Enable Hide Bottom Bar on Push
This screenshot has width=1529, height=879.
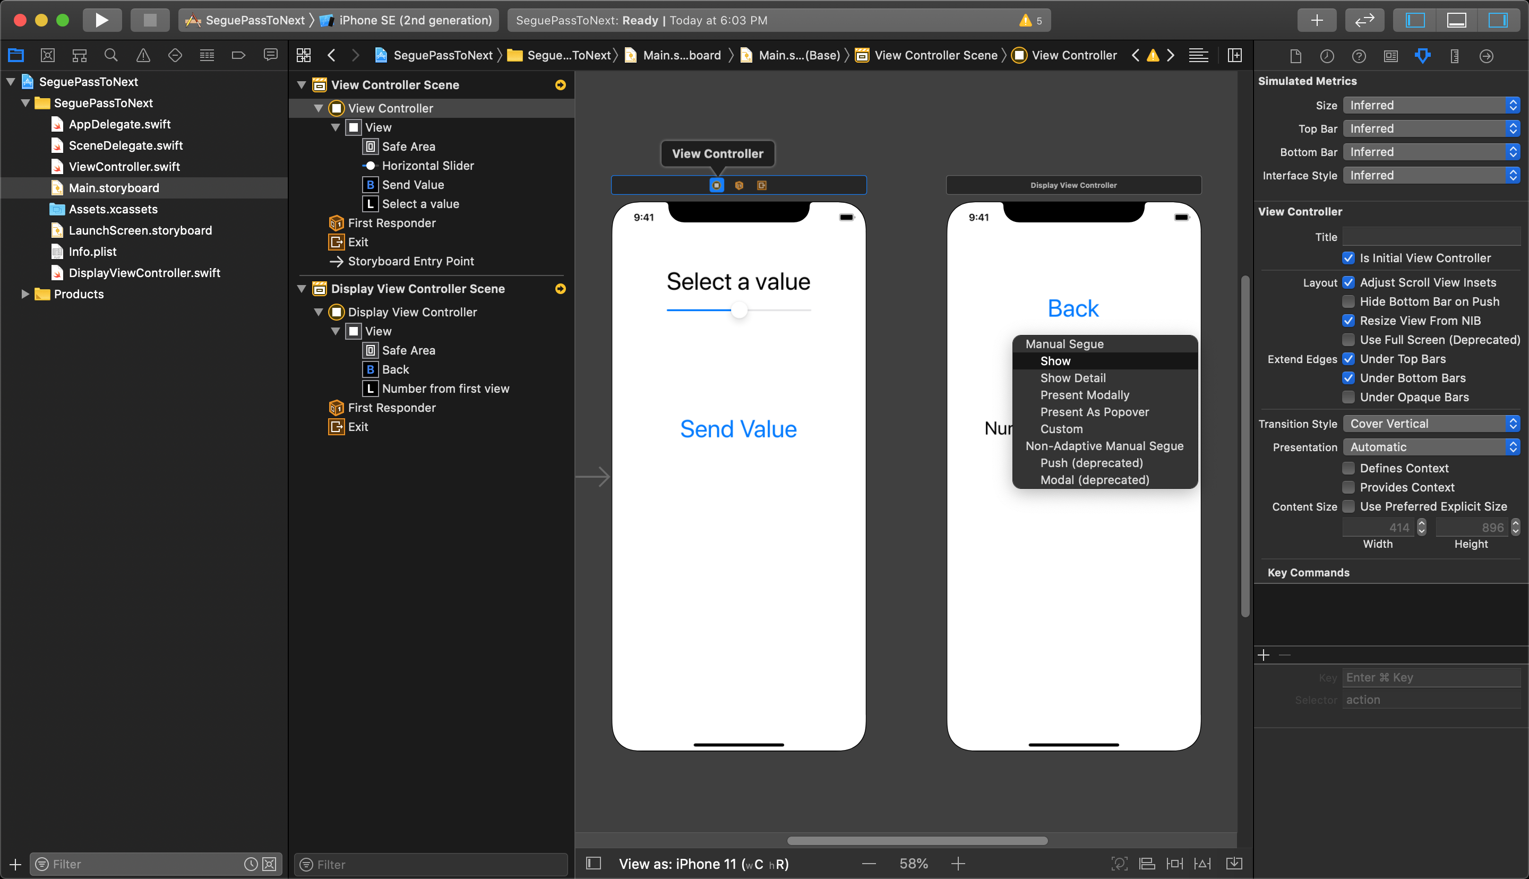[1348, 301]
